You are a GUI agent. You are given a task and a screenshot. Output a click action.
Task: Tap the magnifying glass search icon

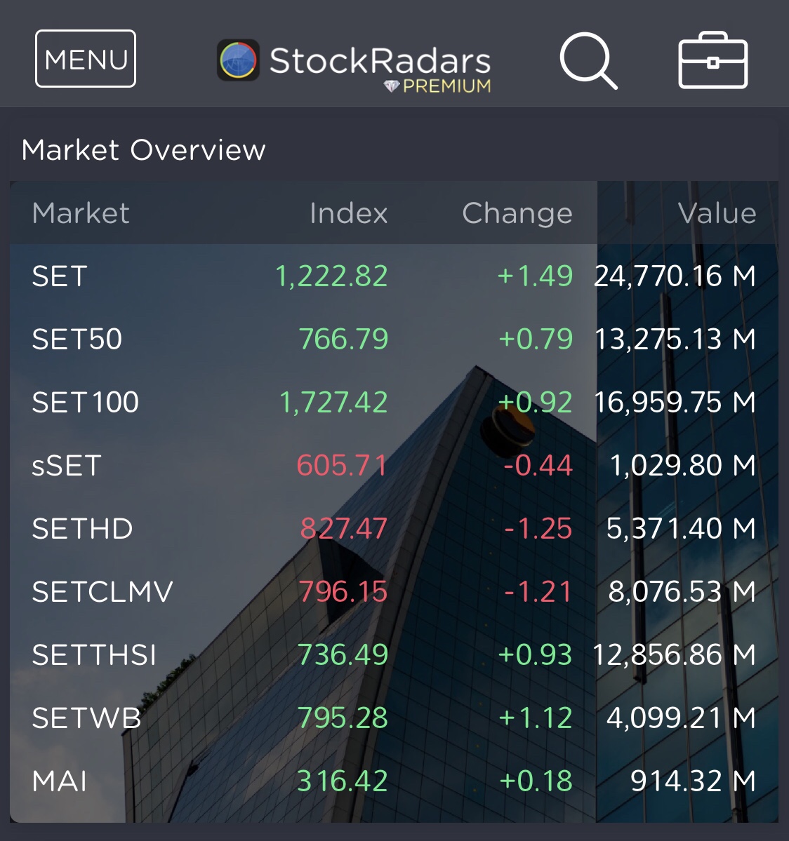pos(588,60)
